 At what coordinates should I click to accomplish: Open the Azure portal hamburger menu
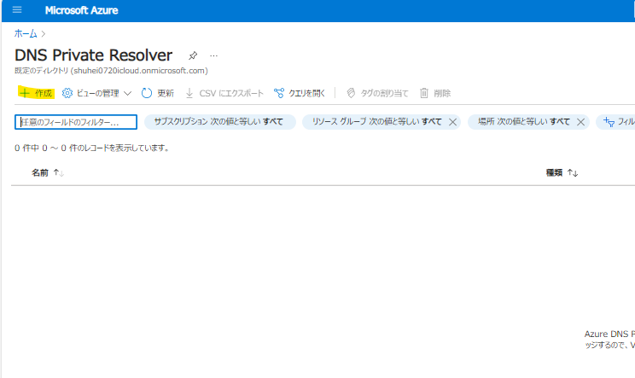coord(17,10)
